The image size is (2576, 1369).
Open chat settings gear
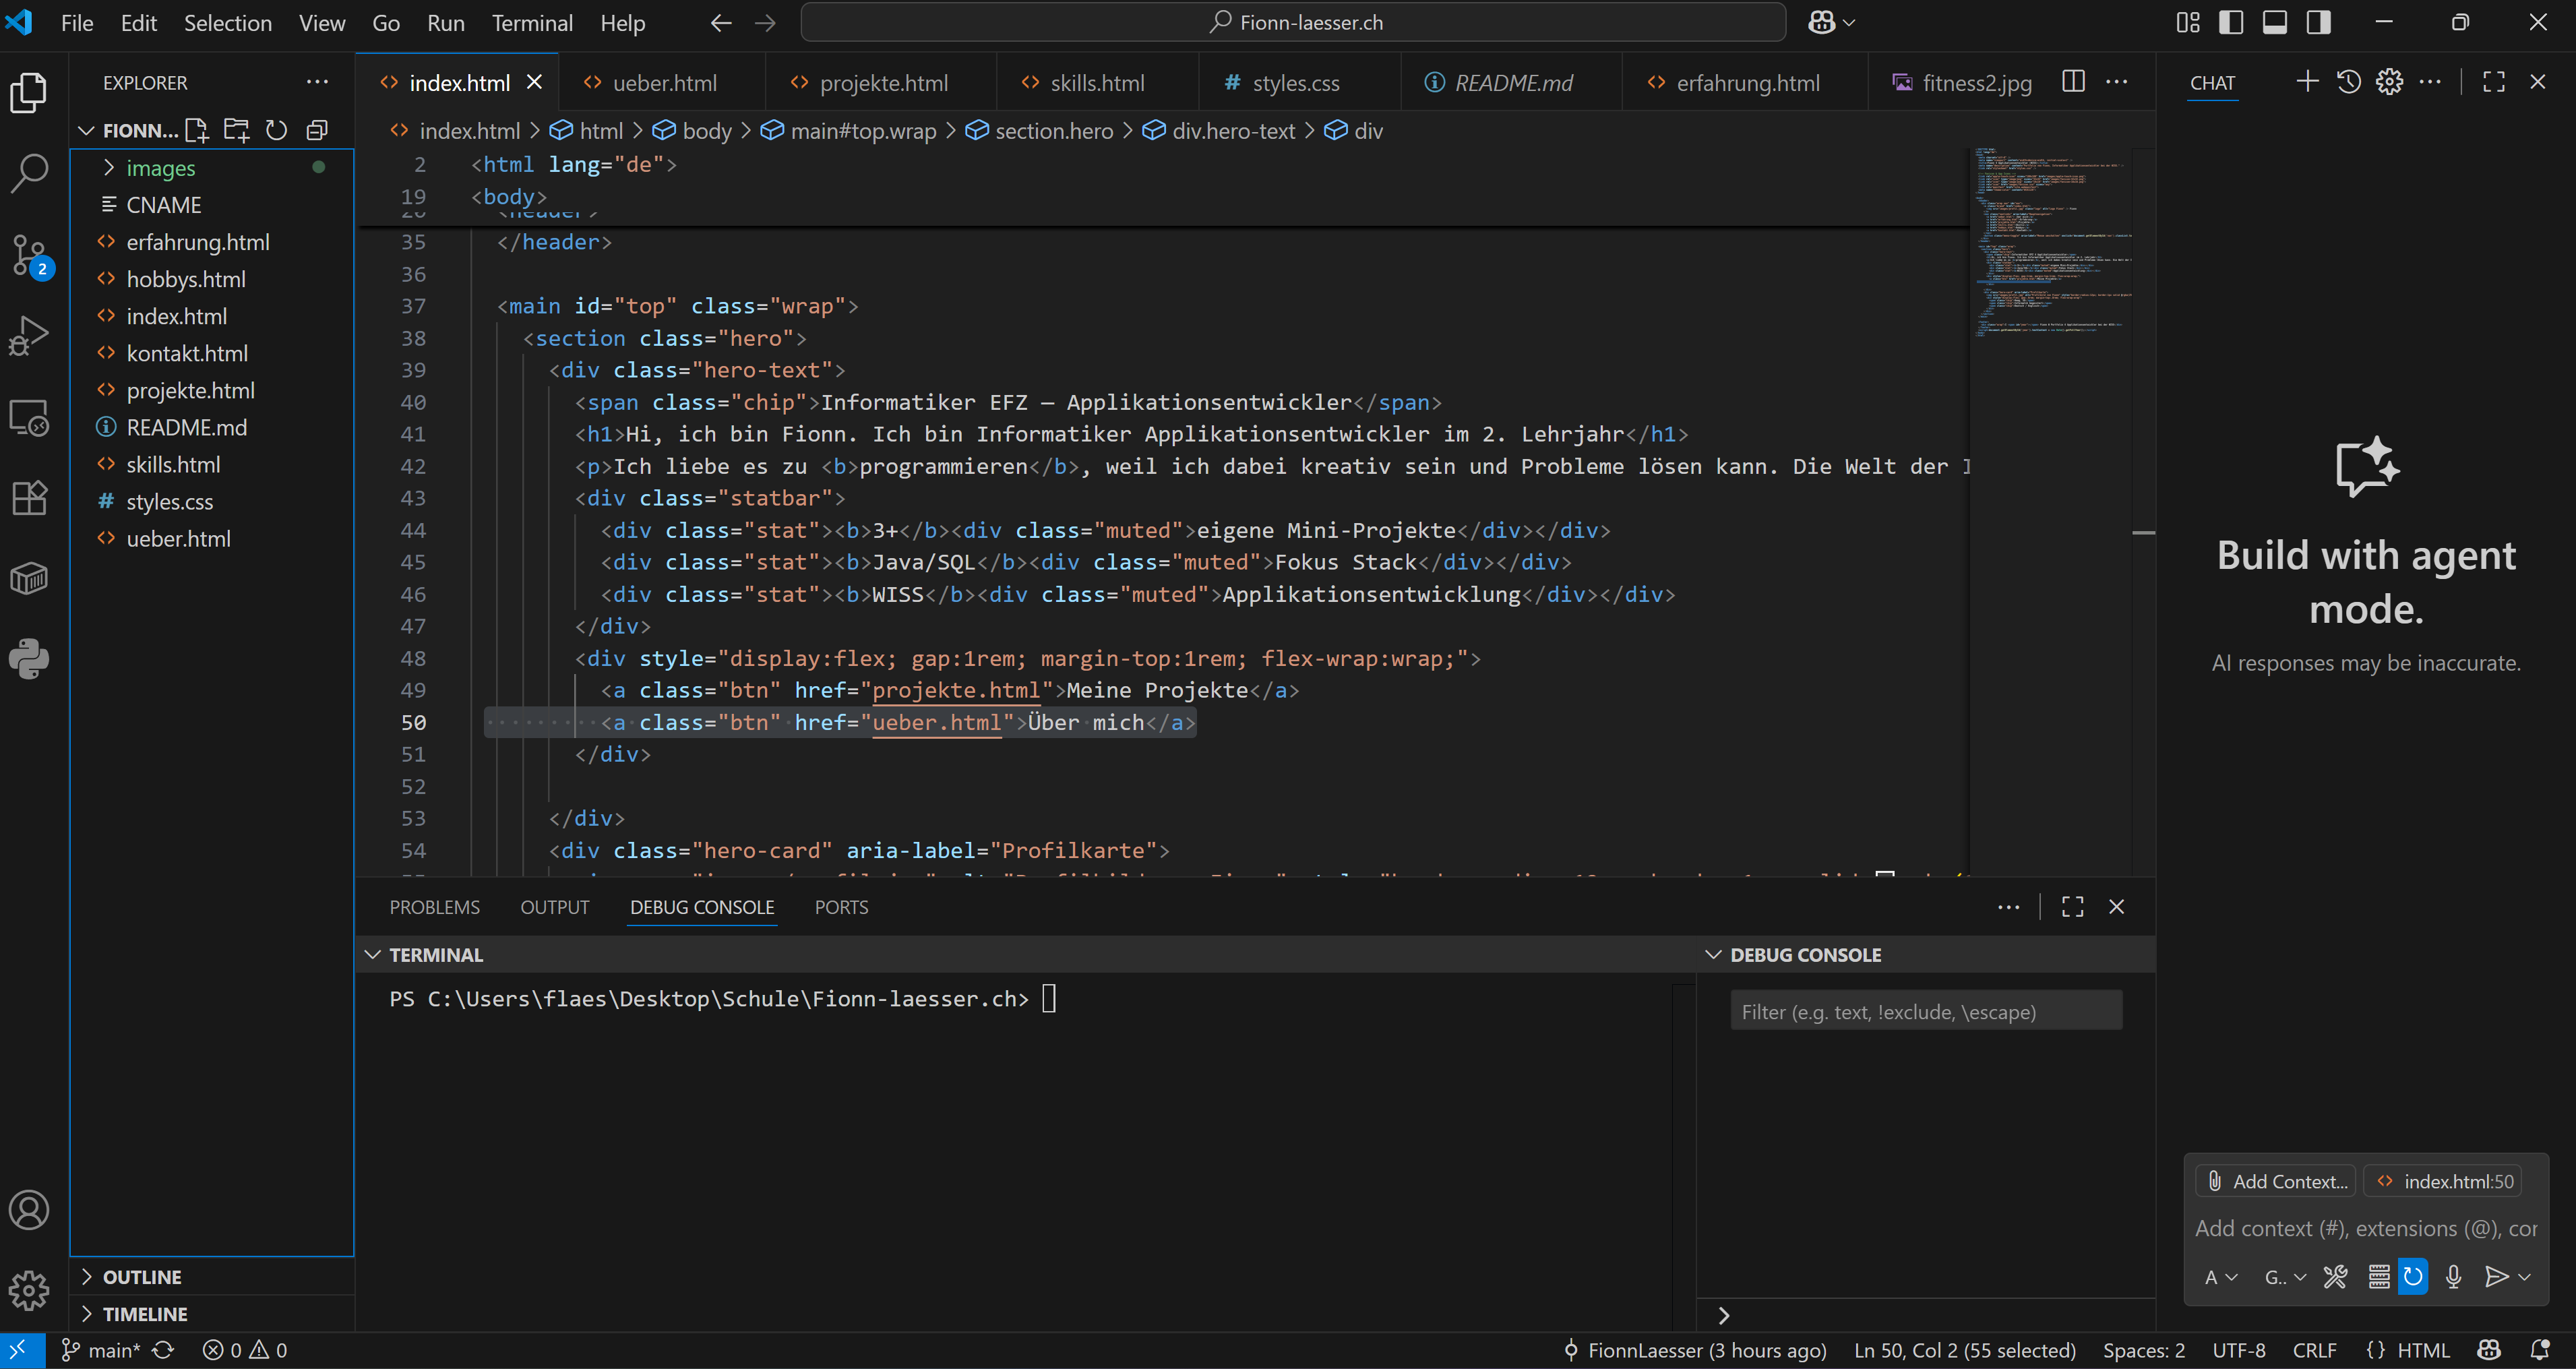2389,82
